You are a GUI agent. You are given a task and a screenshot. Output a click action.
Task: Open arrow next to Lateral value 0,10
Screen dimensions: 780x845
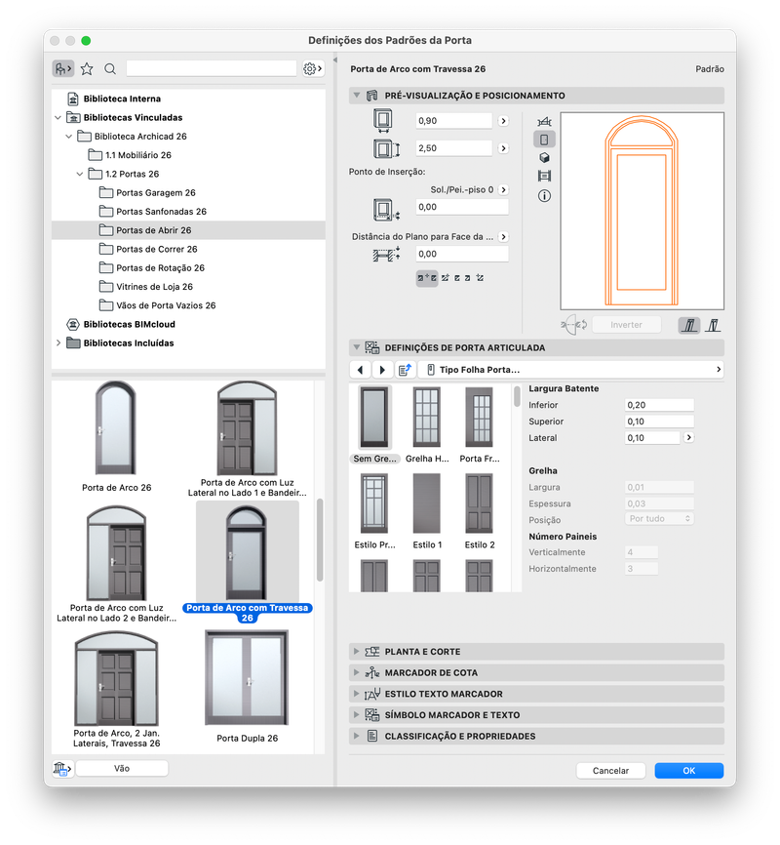(689, 437)
